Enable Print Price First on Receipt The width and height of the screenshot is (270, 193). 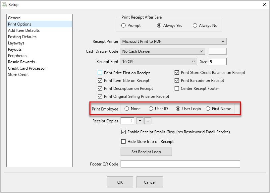coord(100,73)
